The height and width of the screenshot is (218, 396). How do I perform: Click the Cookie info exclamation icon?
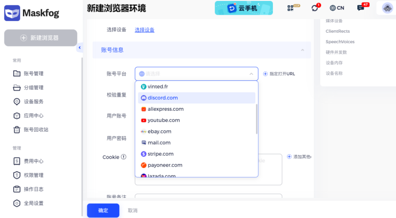point(124,157)
